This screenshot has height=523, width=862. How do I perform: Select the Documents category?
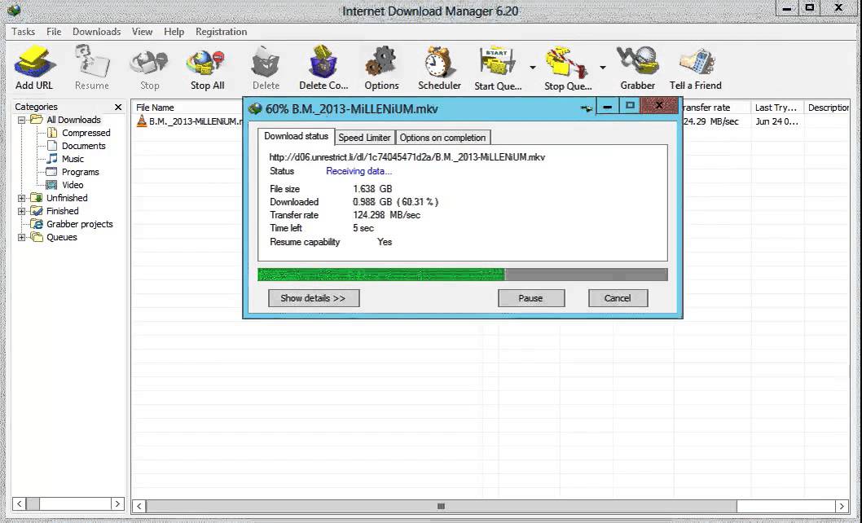click(x=84, y=146)
